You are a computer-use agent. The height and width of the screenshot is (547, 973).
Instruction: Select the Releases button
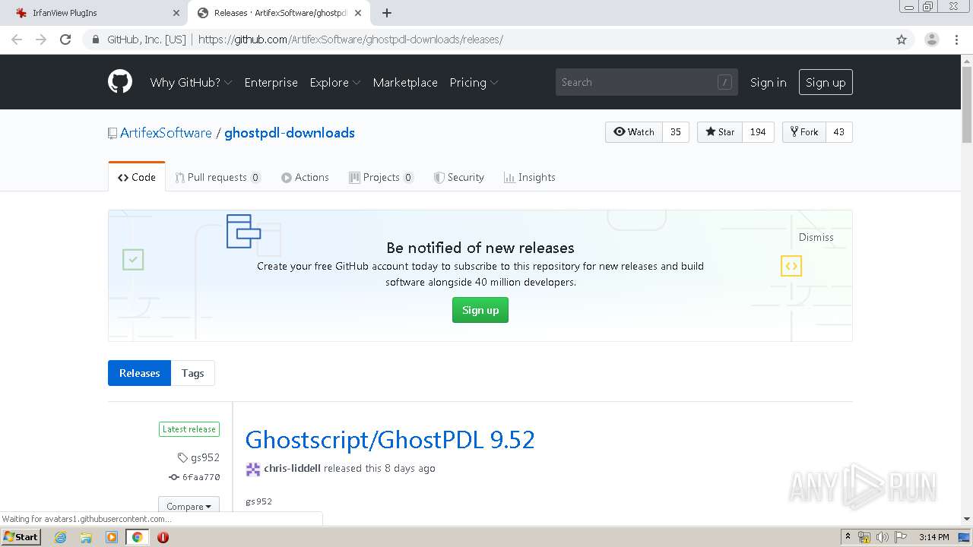[140, 373]
